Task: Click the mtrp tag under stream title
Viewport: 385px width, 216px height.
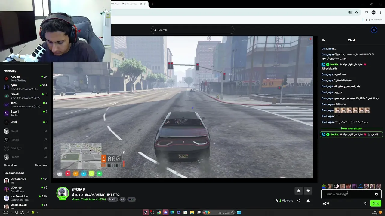Action: pos(131,199)
